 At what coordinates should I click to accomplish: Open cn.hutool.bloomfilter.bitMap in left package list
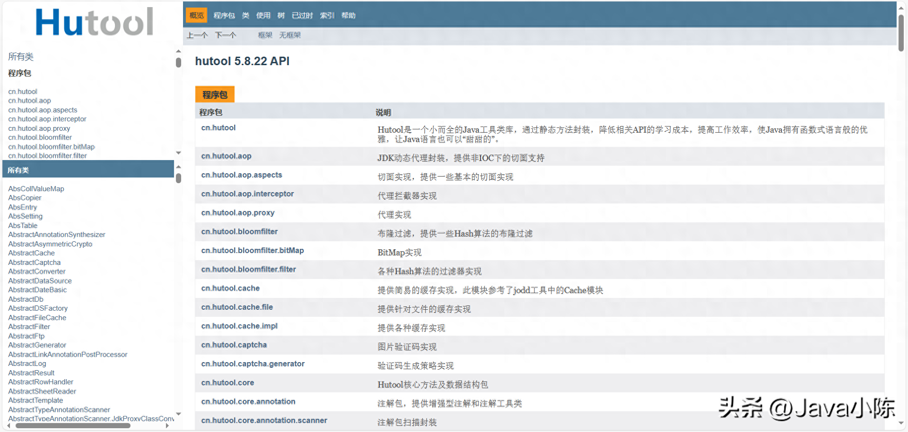(52, 147)
